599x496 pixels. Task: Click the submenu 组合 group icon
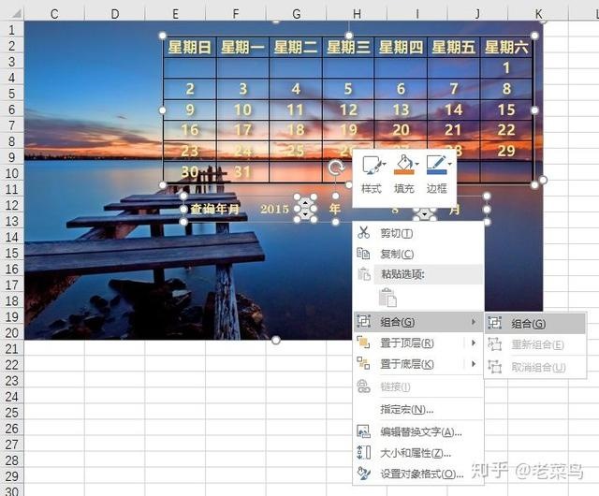tap(495, 323)
